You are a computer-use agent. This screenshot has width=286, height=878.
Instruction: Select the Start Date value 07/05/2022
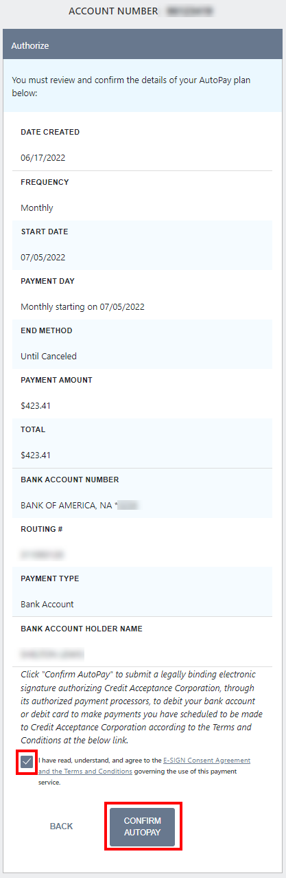point(43,257)
